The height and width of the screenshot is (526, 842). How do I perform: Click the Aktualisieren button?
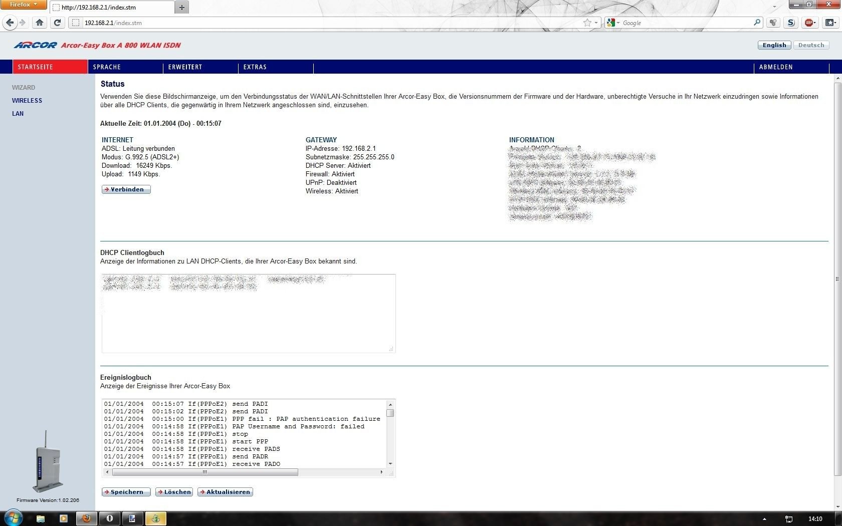(225, 492)
